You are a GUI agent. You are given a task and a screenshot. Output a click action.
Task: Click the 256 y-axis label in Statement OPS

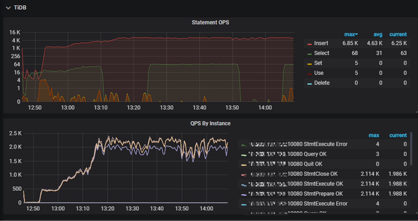16,56
